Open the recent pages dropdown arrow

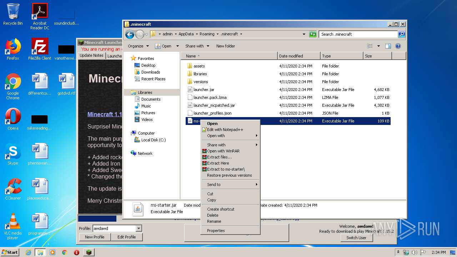pos(146,35)
